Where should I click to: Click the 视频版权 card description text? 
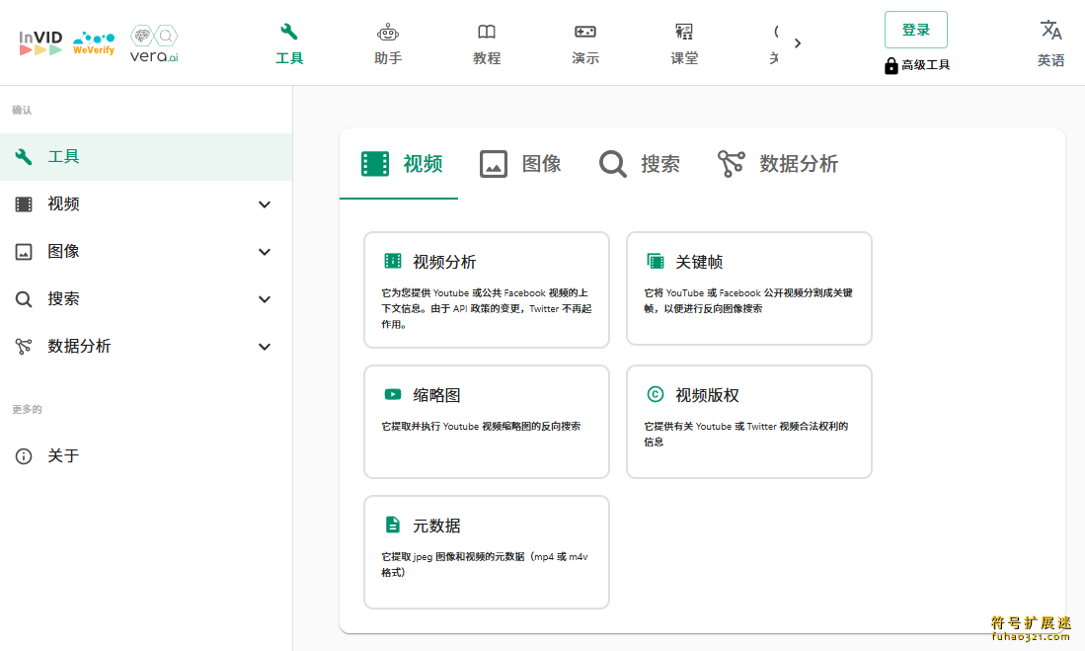[x=746, y=434]
